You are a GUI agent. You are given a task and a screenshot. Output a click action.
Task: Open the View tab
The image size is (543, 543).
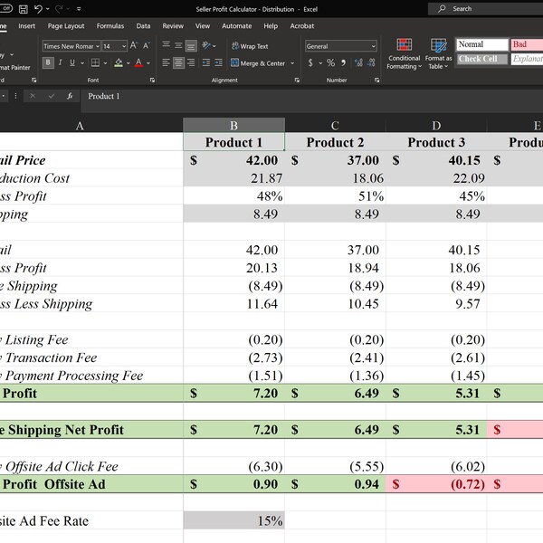point(203,26)
